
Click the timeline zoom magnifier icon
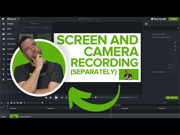pos(24,103)
